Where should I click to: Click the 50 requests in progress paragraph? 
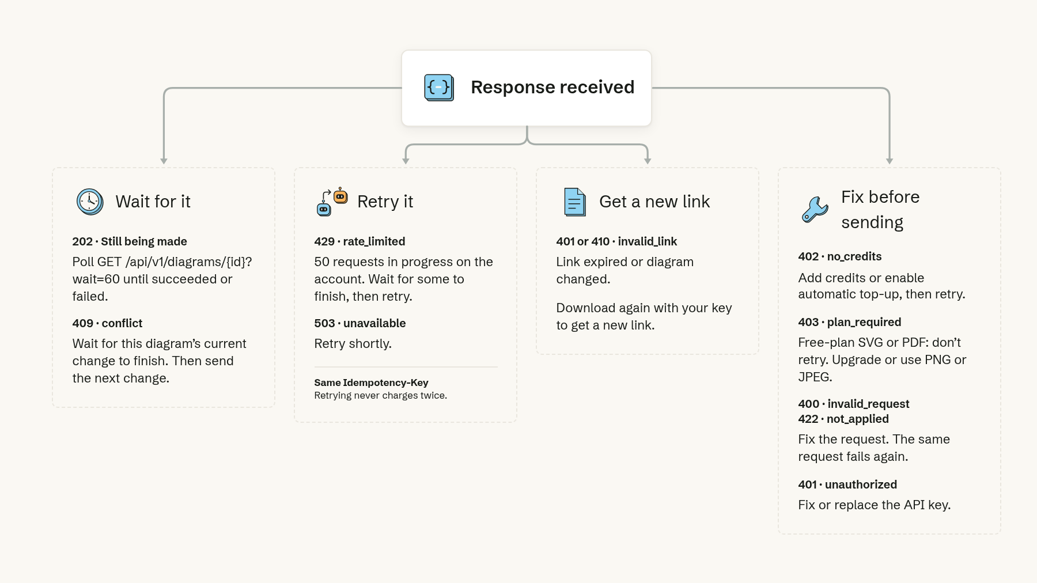403,279
